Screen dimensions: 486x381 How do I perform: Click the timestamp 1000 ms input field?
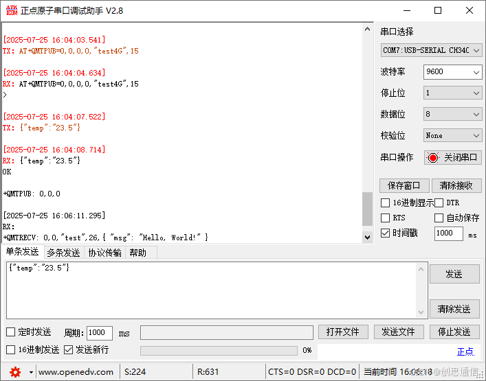click(x=449, y=233)
